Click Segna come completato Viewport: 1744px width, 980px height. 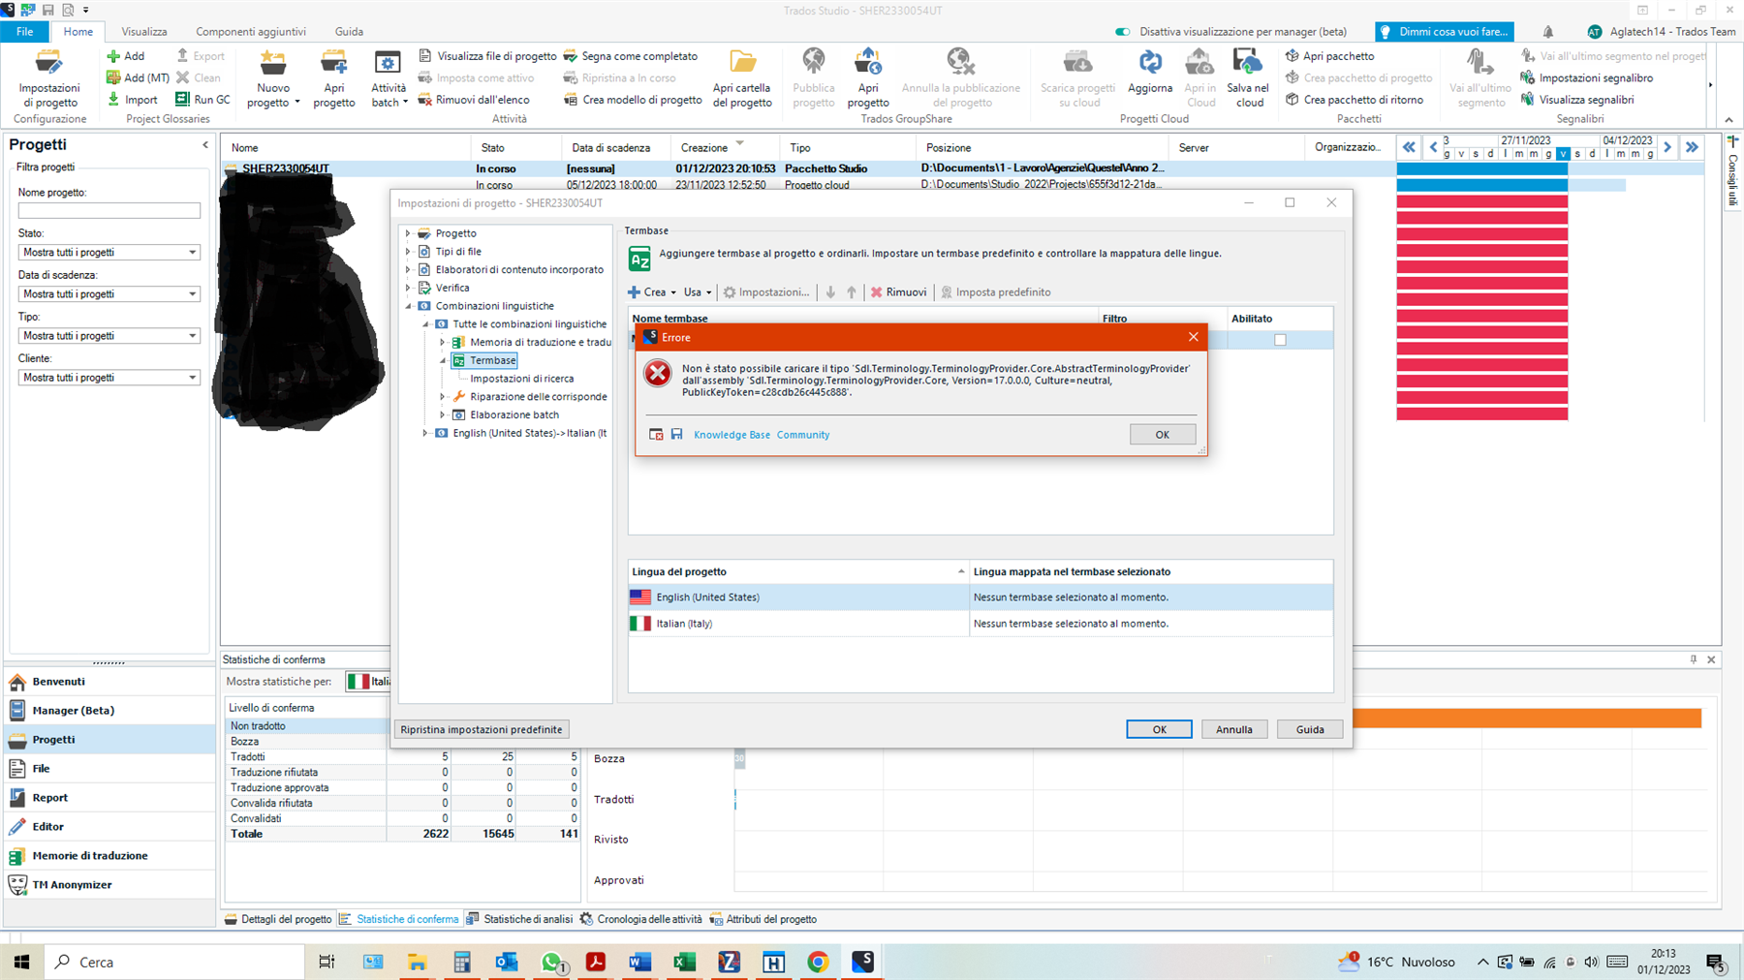tap(630, 56)
